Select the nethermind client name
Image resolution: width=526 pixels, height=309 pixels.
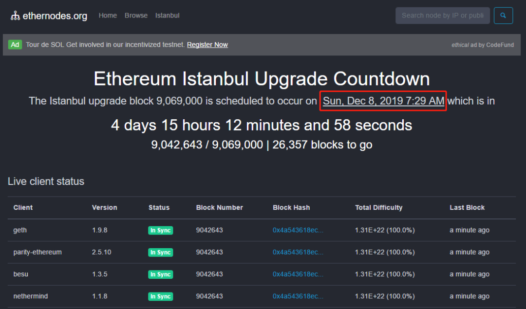pyautogui.click(x=30, y=296)
